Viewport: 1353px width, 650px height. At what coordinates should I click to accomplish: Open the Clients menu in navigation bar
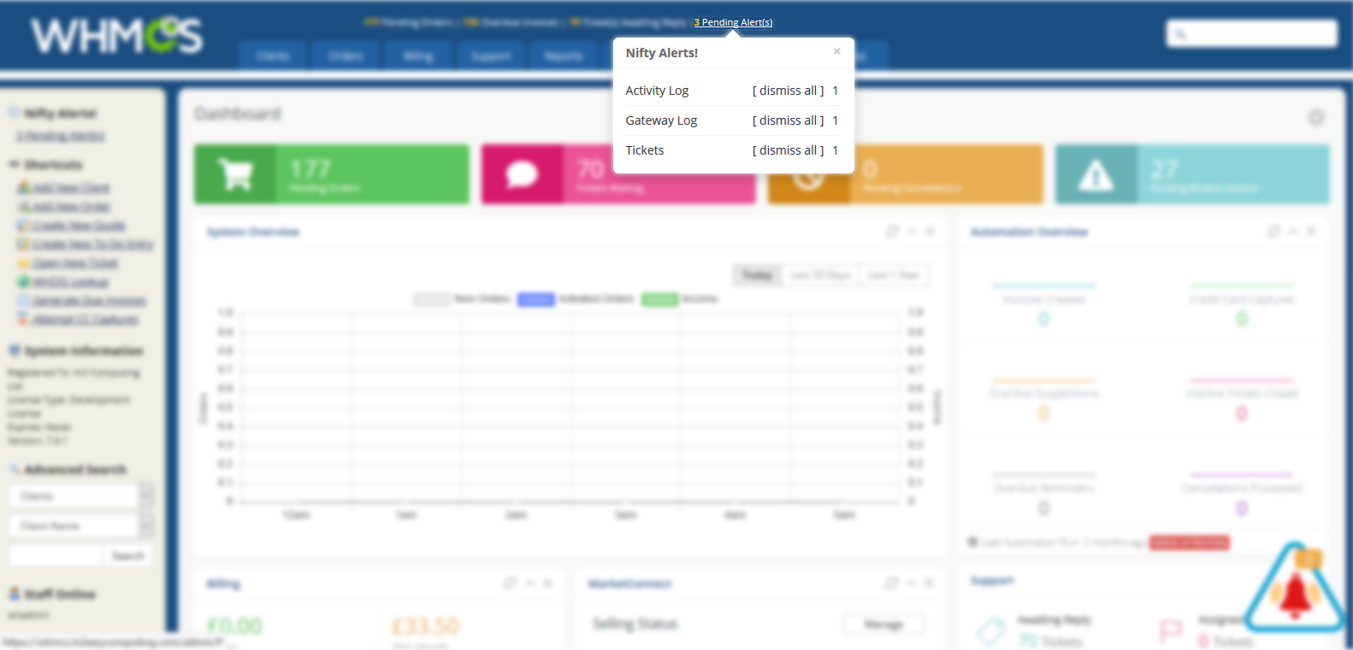(273, 56)
